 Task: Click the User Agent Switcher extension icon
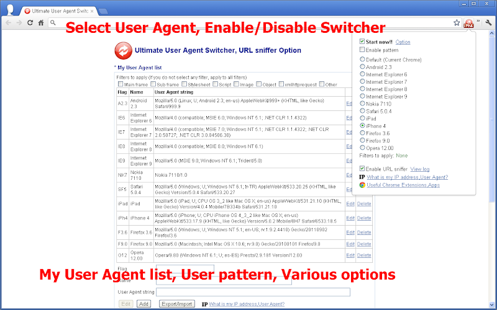(x=468, y=23)
